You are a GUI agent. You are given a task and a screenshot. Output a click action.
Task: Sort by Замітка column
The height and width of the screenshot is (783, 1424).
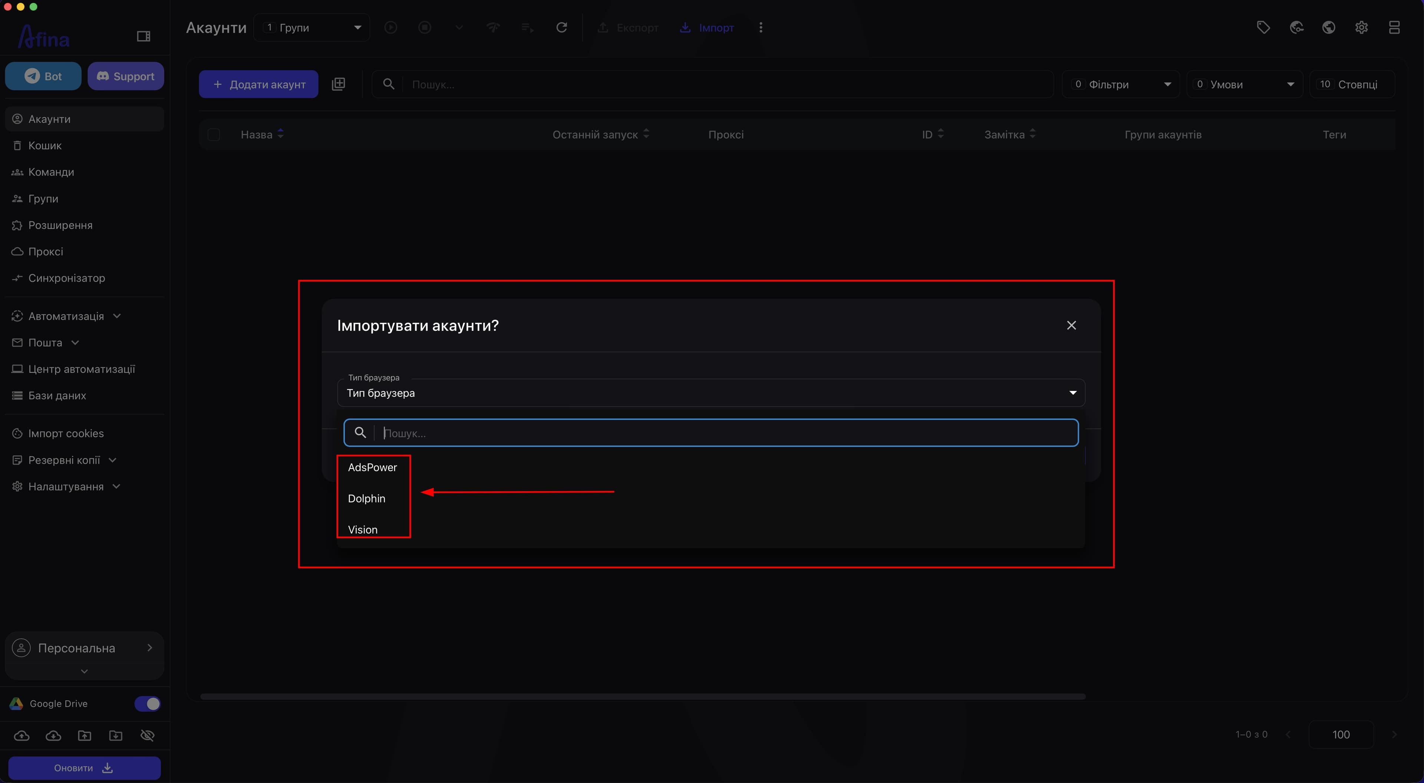pyautogui.click(x=1010, y=134)
